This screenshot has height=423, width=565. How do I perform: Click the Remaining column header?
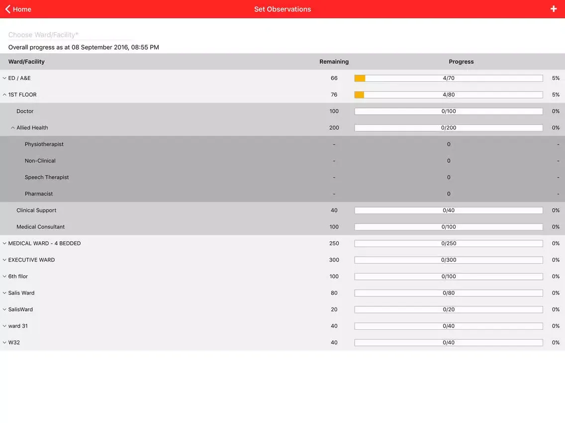tap(334, 62)
